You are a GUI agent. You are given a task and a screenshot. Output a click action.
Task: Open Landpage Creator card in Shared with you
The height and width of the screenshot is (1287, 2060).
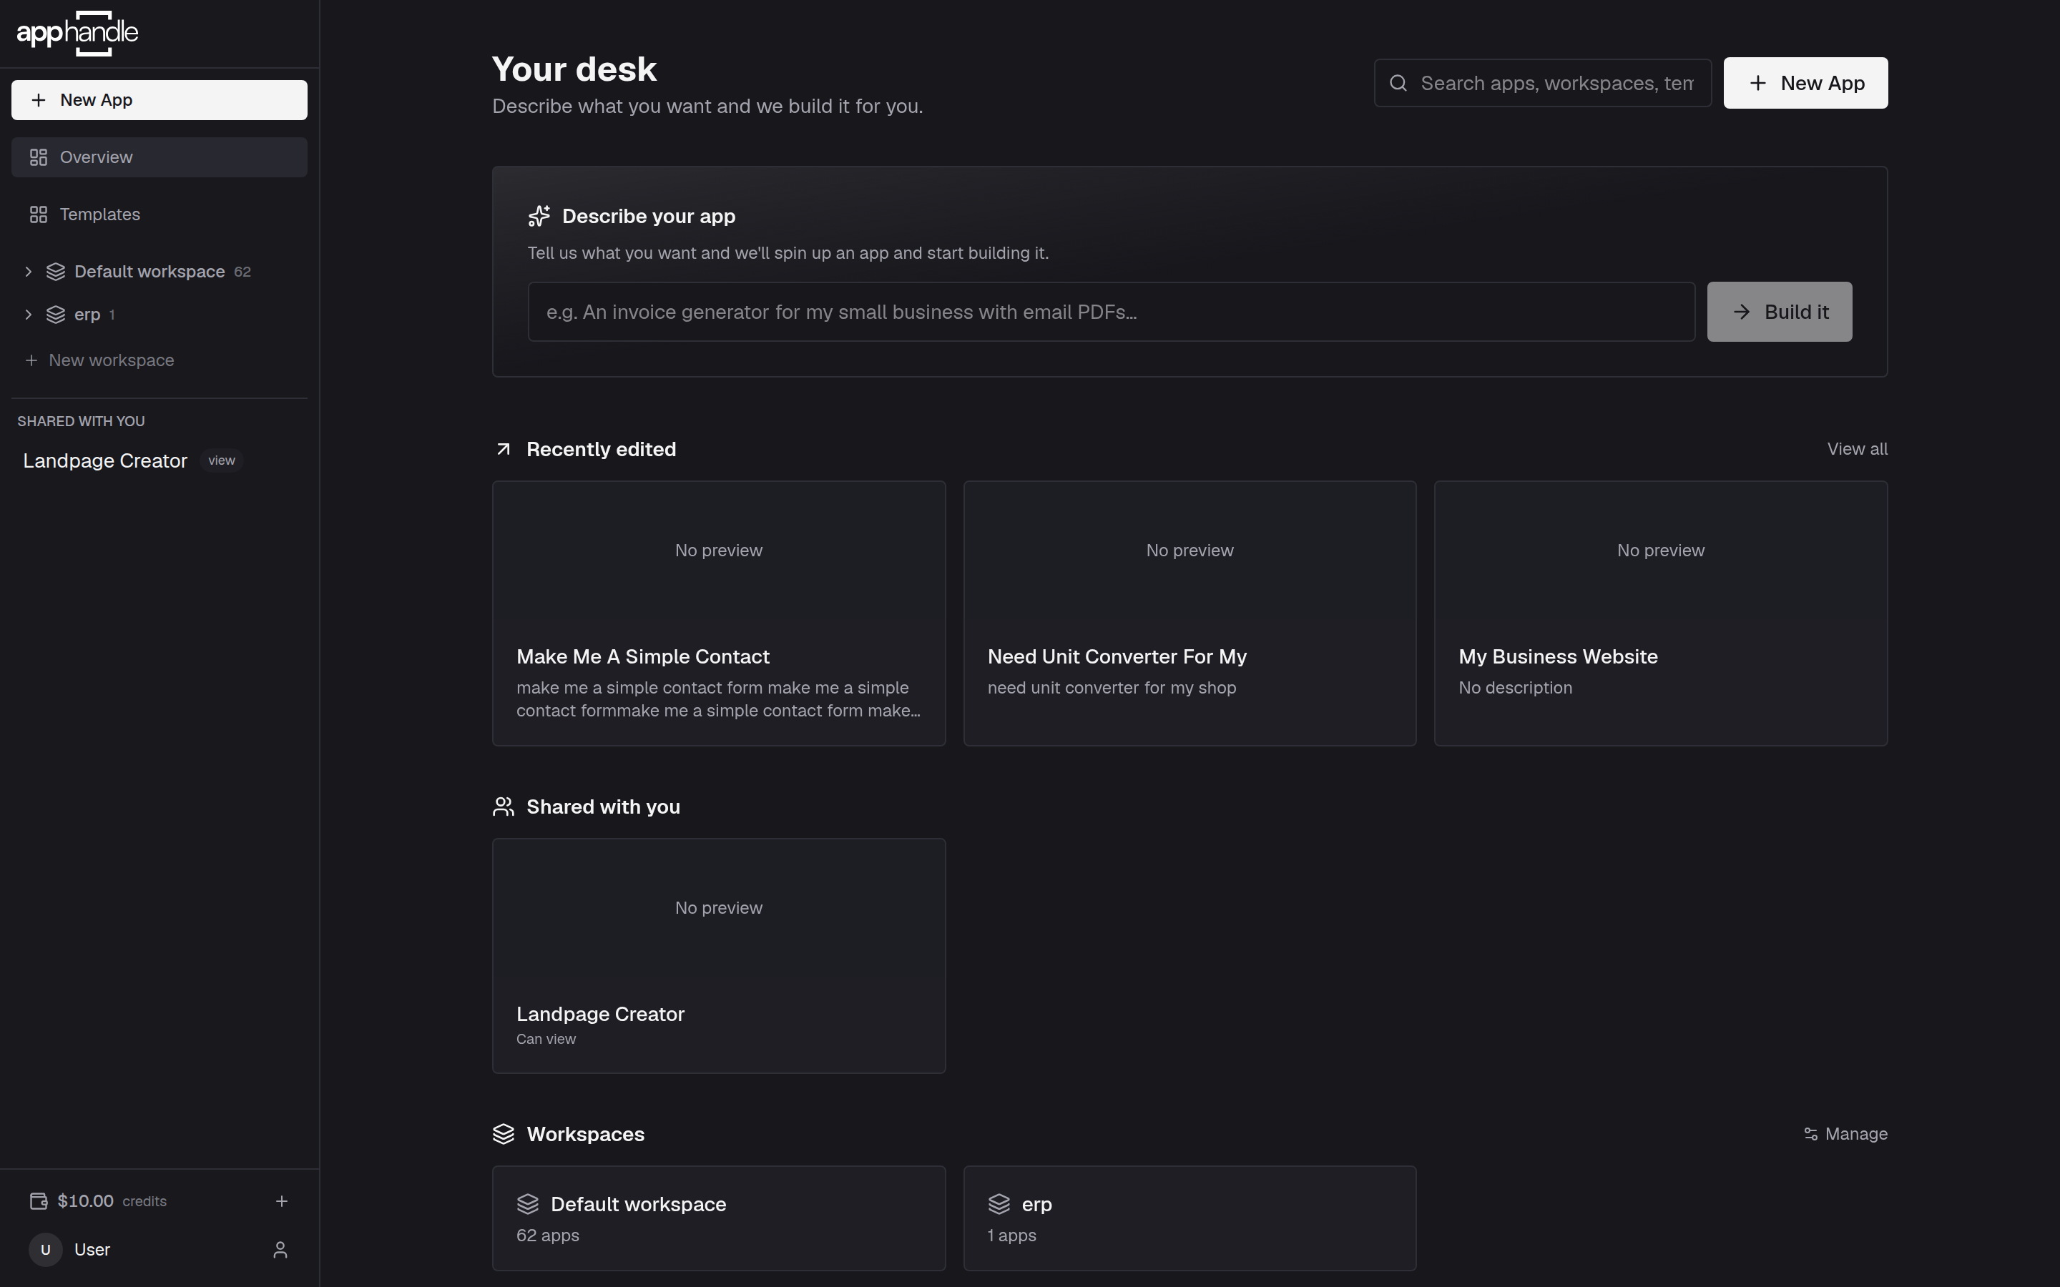718,956
